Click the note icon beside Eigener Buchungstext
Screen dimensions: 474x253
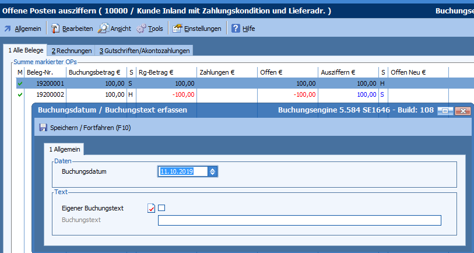152,208
